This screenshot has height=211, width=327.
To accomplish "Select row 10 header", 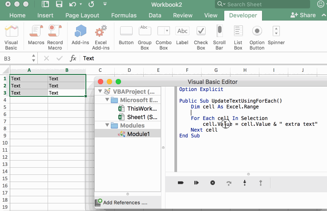I will 5,143.
